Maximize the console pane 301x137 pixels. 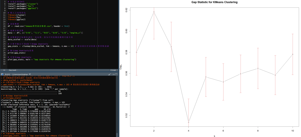pos(117,74)
